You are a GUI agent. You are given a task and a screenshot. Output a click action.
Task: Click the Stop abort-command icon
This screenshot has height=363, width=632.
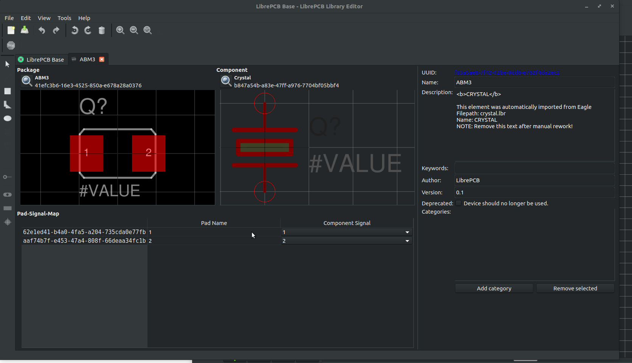click(11, 45)
